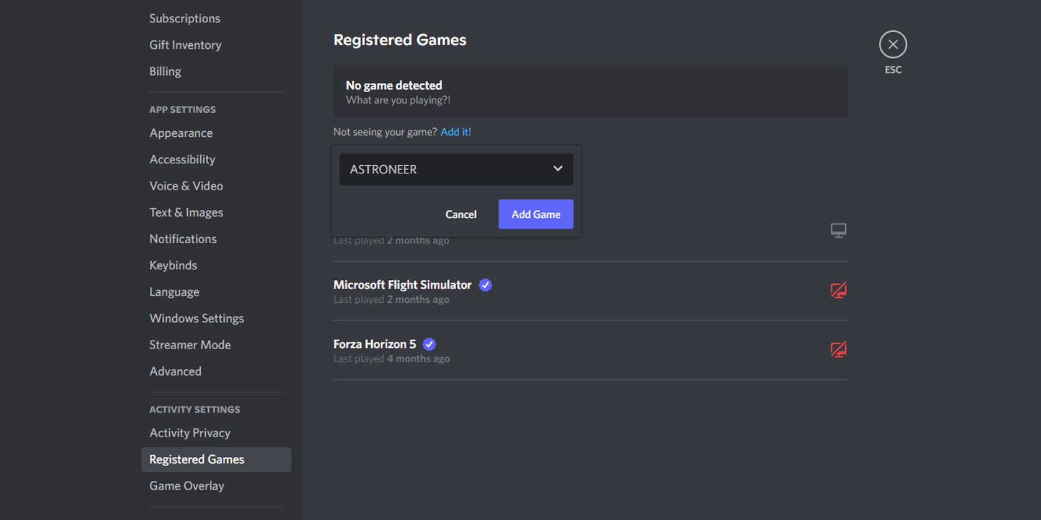Open the Gift Inventory page
This screenshot has height=520, width=1041.
pos(185,45)
